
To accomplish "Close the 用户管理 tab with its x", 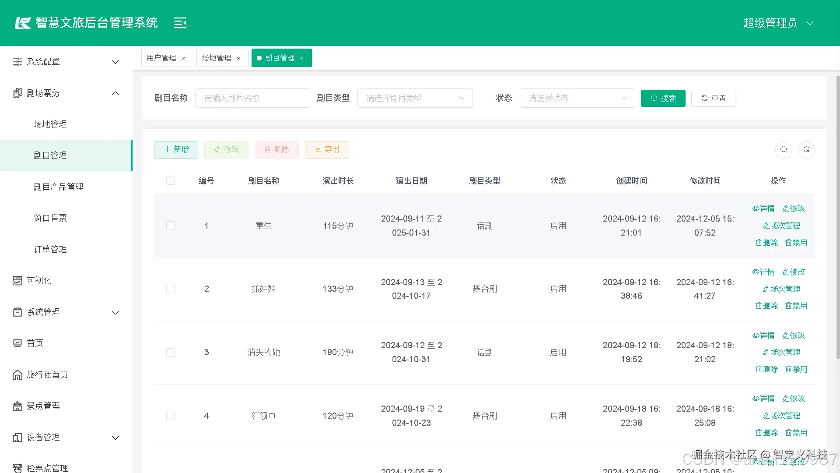I will coord(183,59).
